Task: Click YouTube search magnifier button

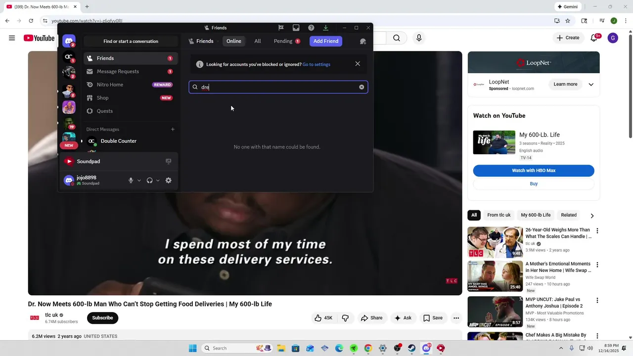Action: [397, 38]
